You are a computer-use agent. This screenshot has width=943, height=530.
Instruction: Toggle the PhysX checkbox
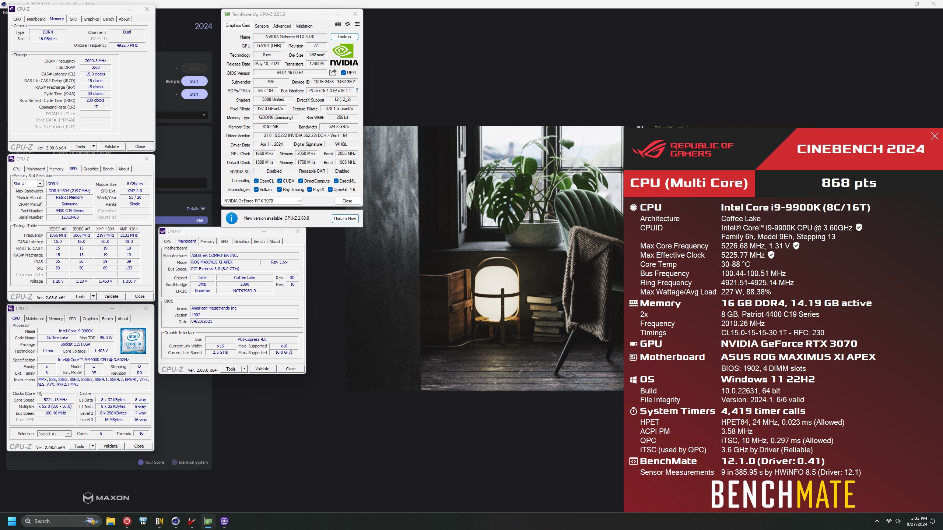tap(309, 190)
